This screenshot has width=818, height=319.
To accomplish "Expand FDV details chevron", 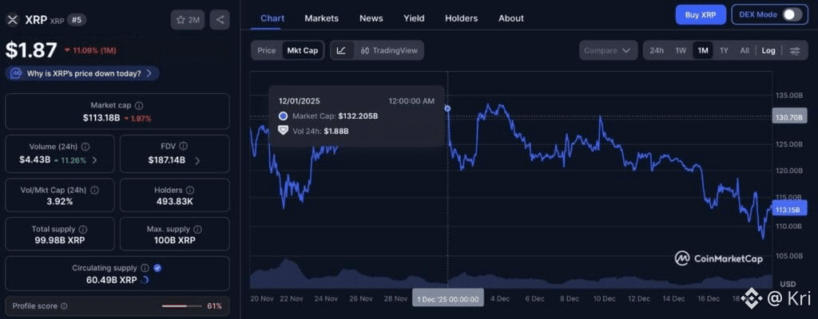I will click(x=197, y=160).
